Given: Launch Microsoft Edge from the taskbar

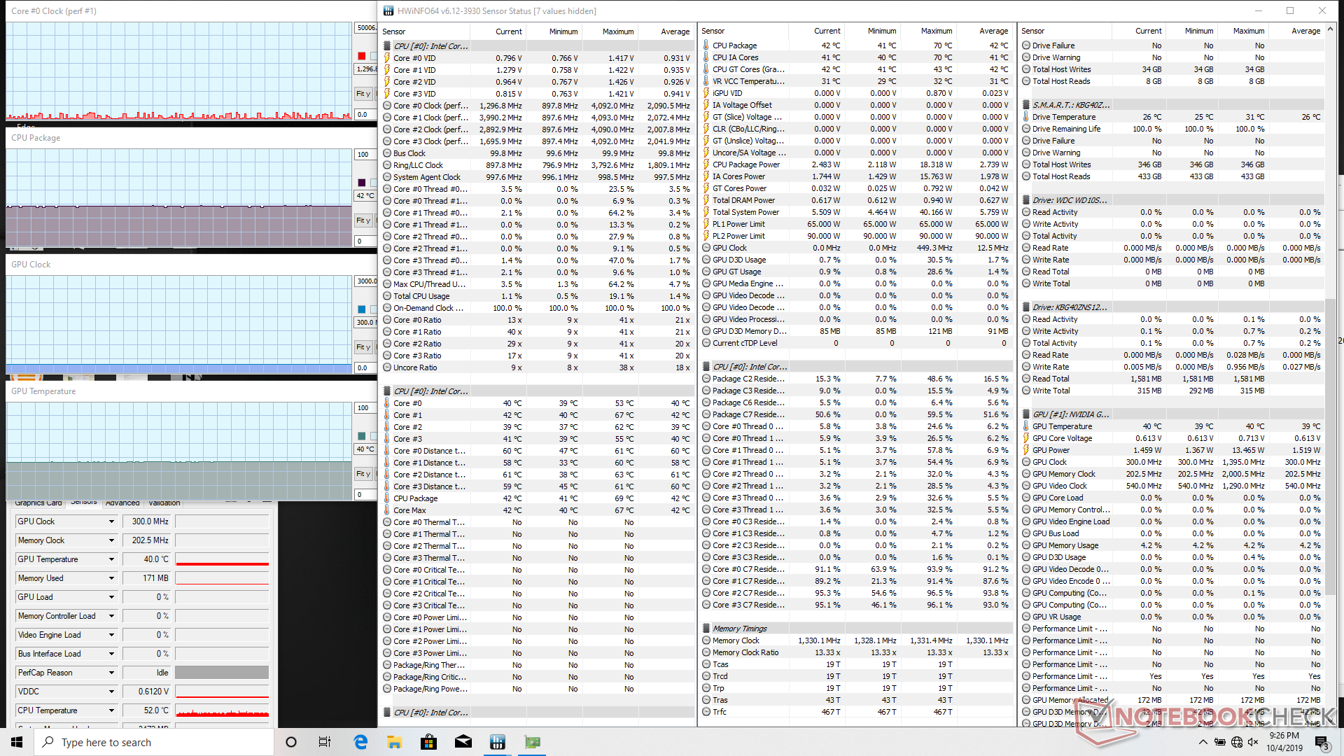Looking at the screenshot, I should 360,742.
